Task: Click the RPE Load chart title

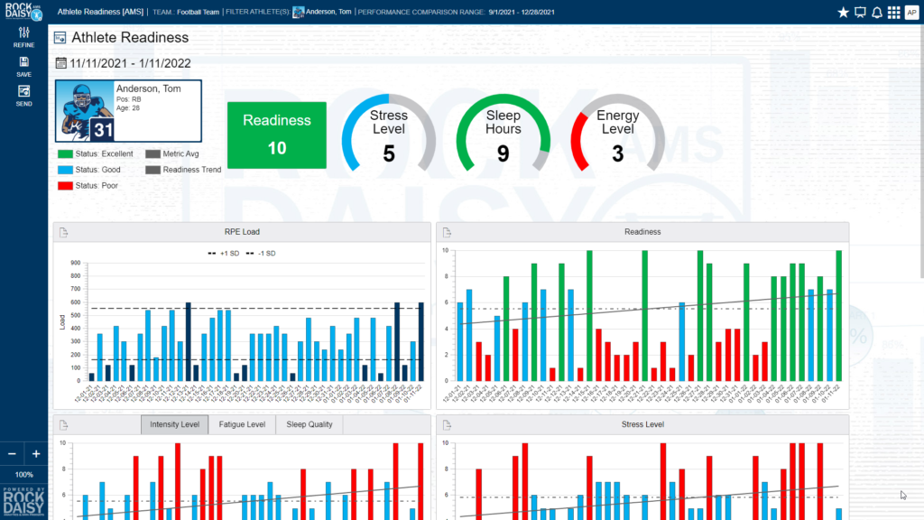Action: (242, 232)
